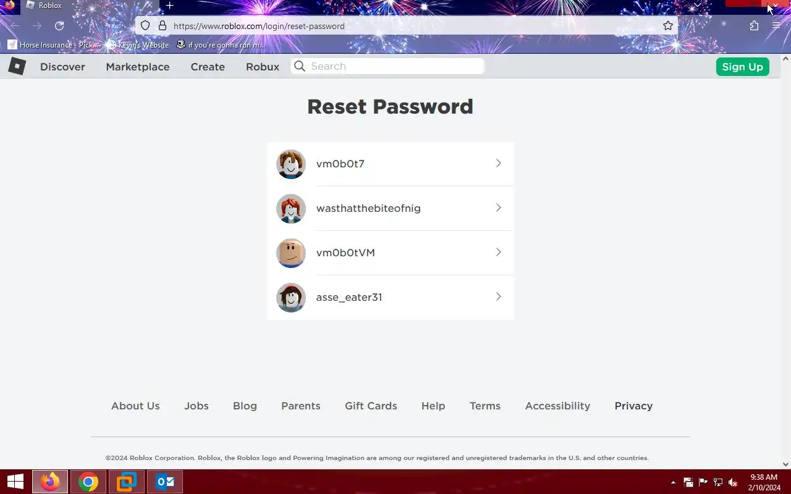Open the Jobs footer link
The image size is (791, 494).
tap(197, 406)
